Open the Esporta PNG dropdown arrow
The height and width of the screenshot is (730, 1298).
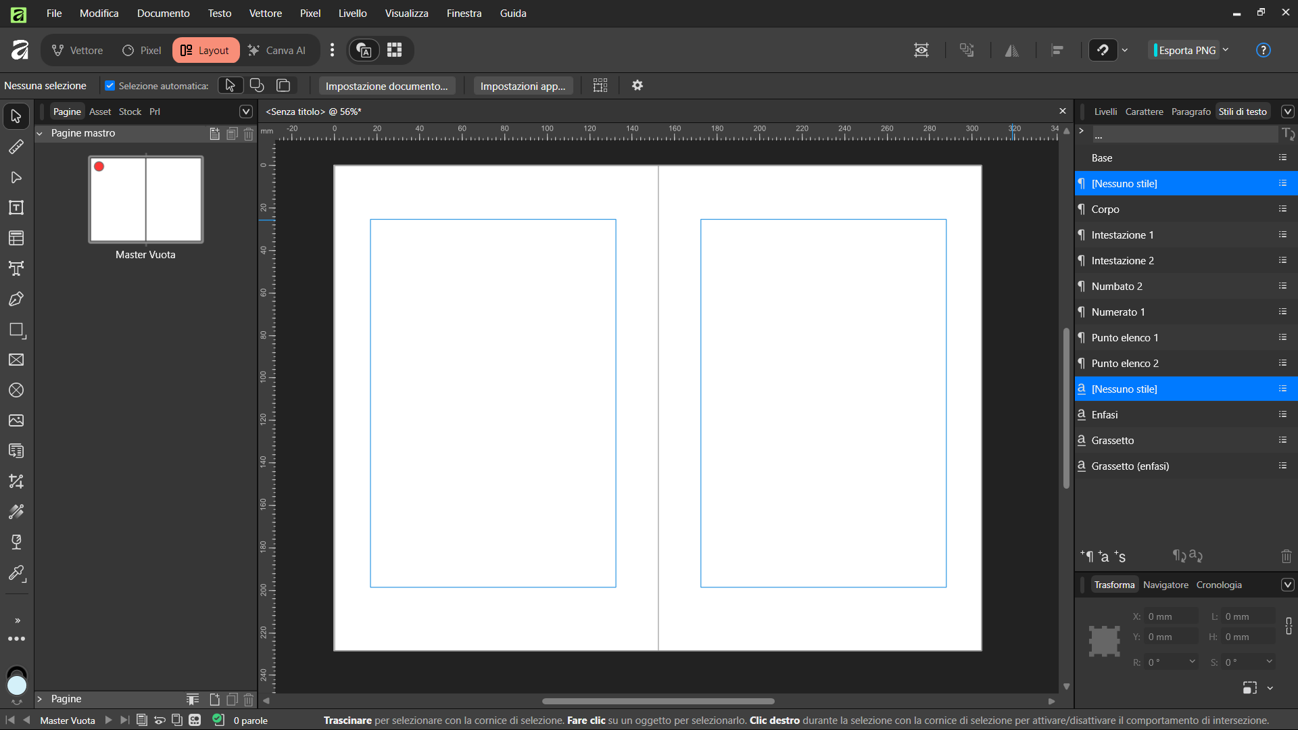tap(1226, 50)
